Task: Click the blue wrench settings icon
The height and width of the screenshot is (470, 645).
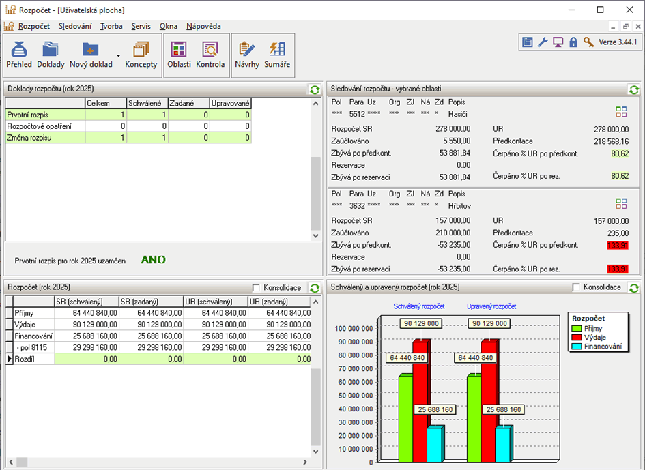Action: pos(543,42)
